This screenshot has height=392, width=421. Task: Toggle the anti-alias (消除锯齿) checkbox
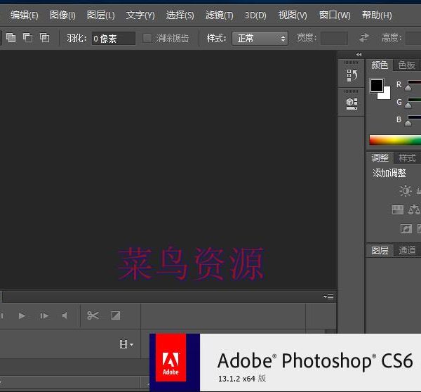[x=147, y=38]
